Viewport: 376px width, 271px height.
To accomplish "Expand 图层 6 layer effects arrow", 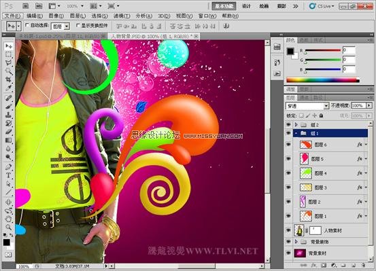I will pyautogui.click(x=366, y=145).
